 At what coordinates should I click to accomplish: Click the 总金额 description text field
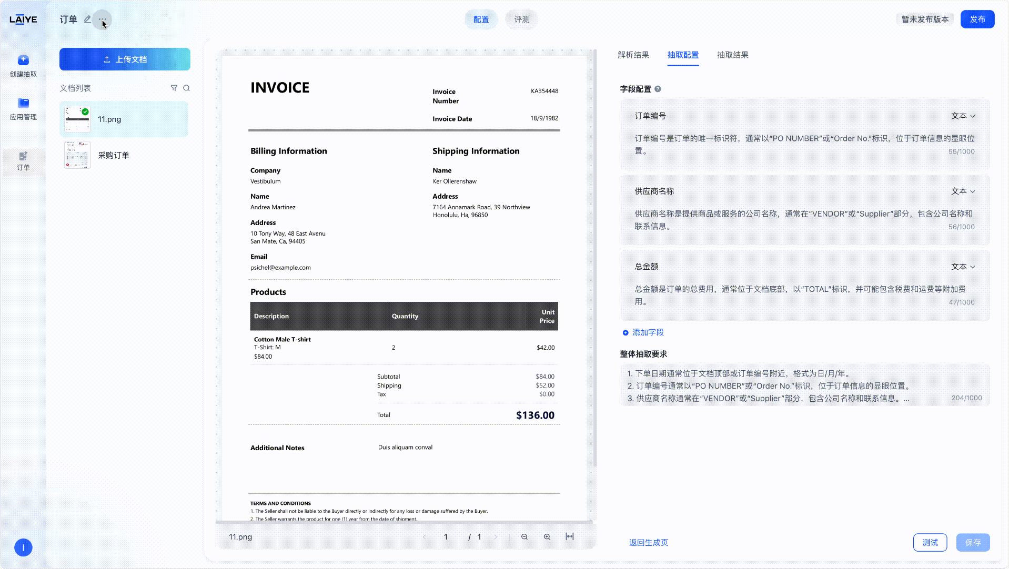[x=804, y=295]
